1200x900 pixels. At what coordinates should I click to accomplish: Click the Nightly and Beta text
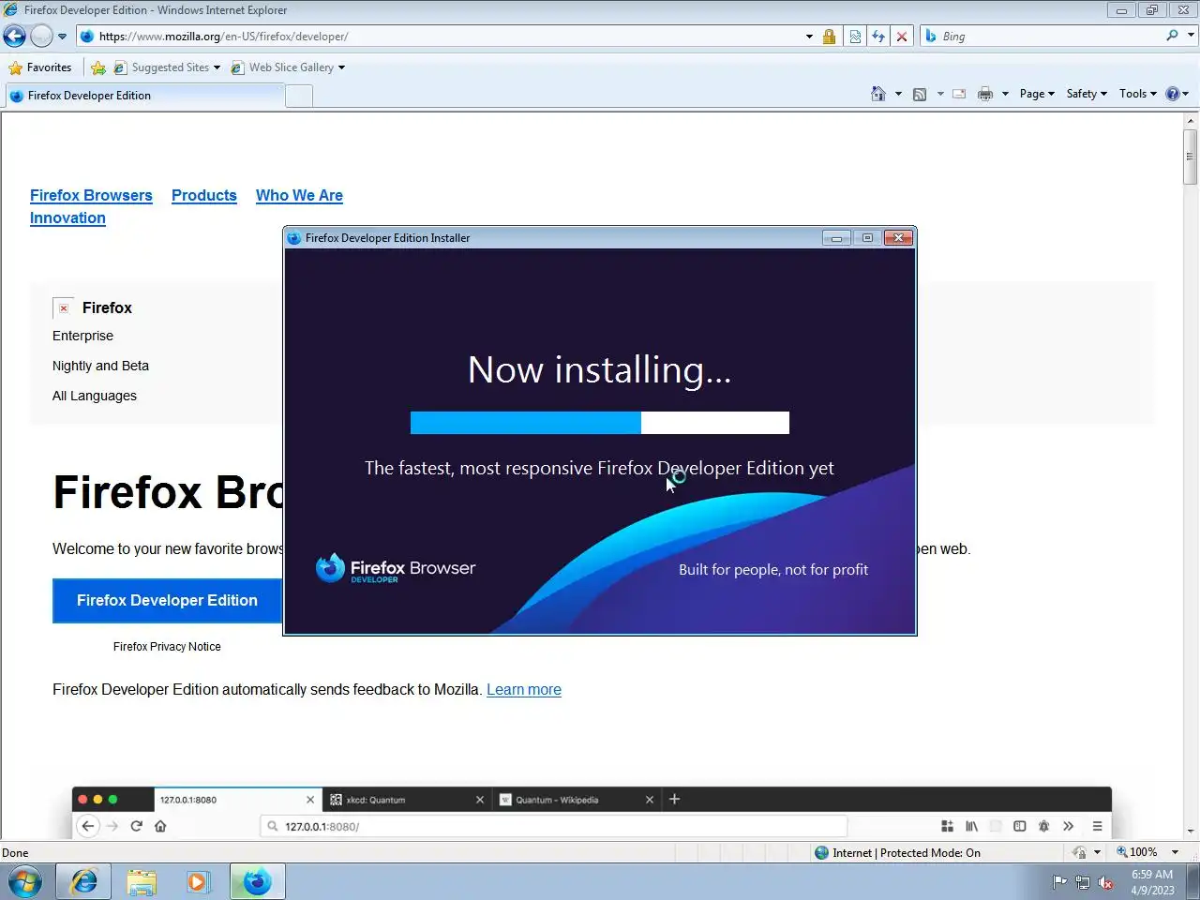pyautogui.click(x=100, y=366)
